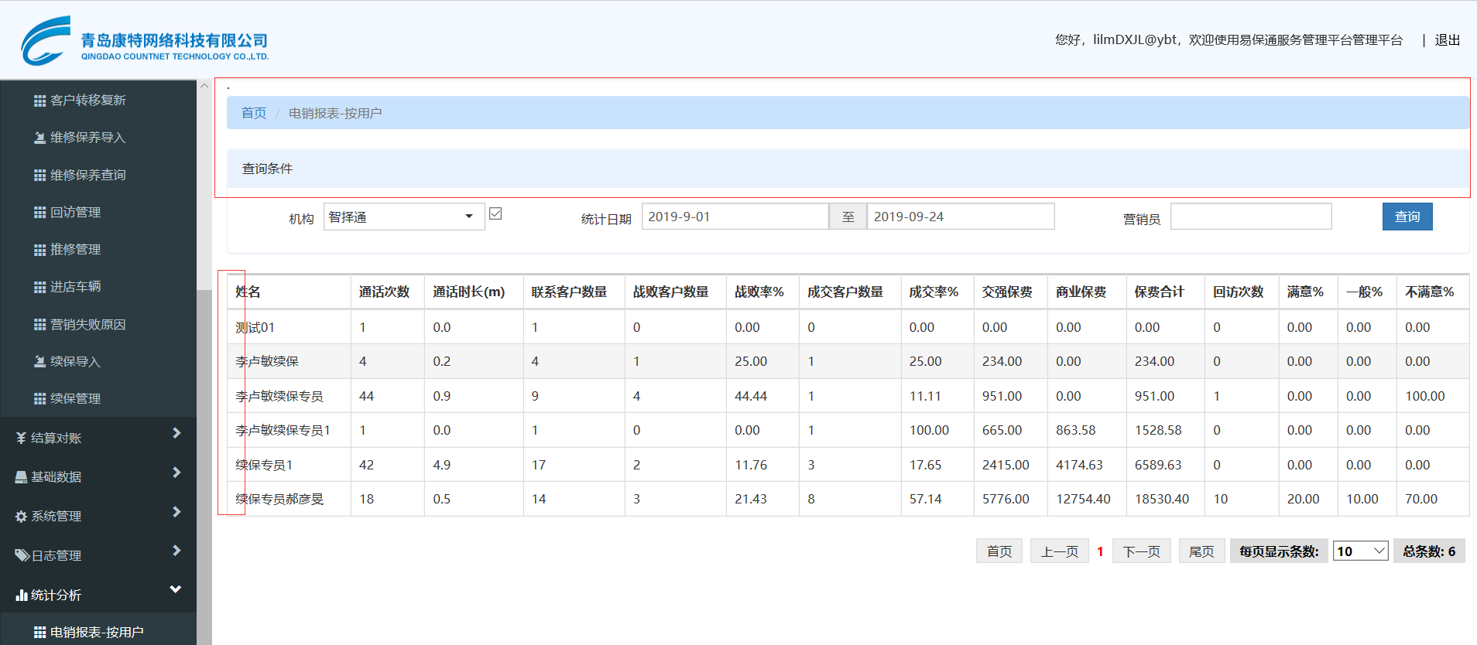
Task: Click the 总条数: 6 total count label
Action: click(x=1429, y=551)
